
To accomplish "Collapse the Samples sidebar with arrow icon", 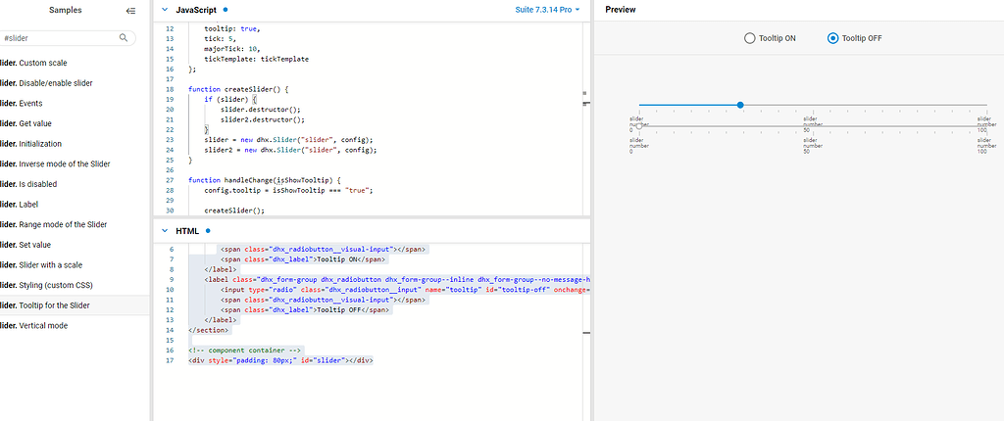I will coord(130,10).
